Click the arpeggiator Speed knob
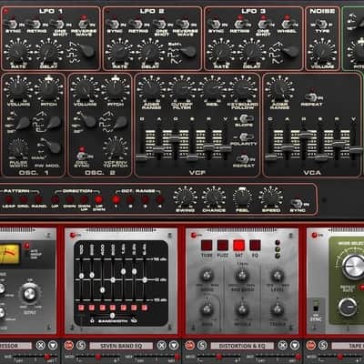 271,198
